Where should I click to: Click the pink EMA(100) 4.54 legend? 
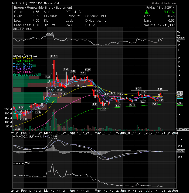point(23,72)
